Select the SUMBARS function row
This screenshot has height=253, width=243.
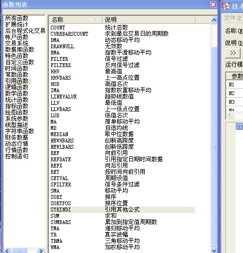coord(122,223)
